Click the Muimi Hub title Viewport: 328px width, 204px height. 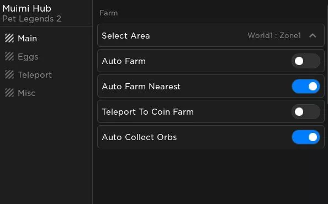point(27,9)
